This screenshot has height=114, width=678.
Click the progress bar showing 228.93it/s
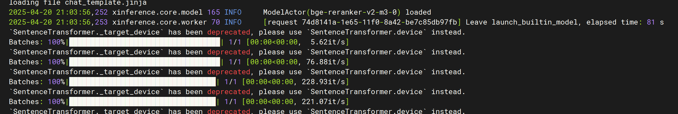coord(142,82)
